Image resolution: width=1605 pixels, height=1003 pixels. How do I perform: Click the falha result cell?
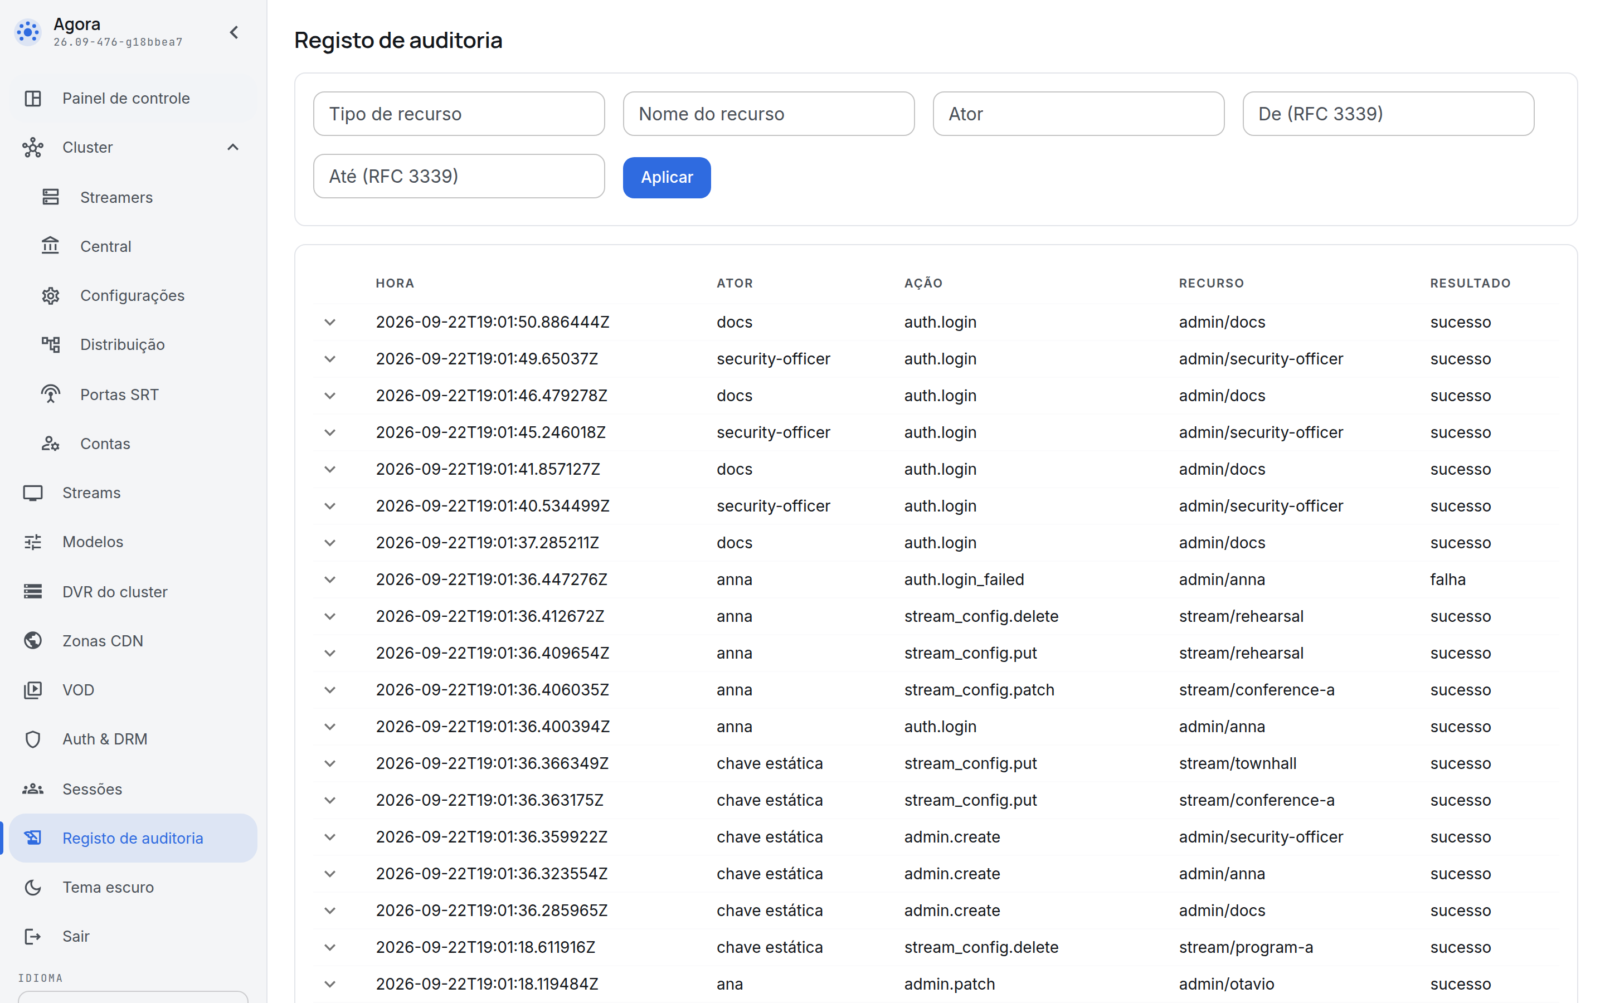pos(1447,580)
